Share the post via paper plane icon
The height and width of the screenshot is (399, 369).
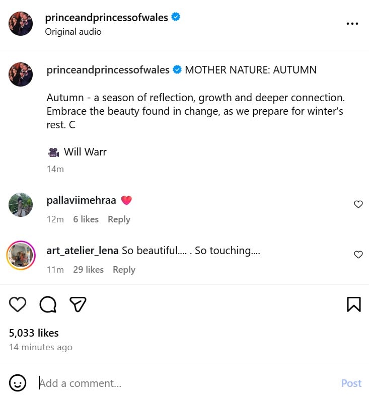(x=78, y=304)
